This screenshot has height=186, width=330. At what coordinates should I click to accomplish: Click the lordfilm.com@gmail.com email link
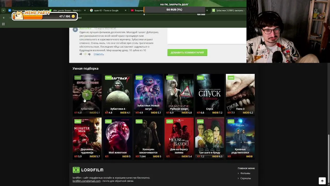pos(87,181)
